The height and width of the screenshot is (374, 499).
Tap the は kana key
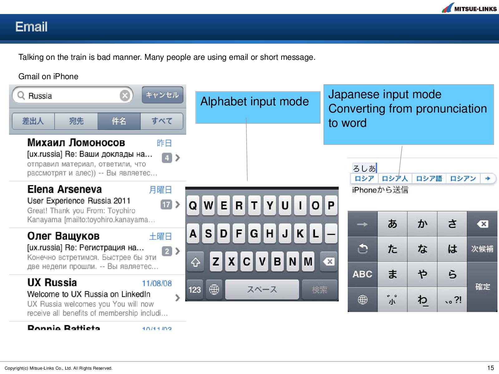(452, 249)
